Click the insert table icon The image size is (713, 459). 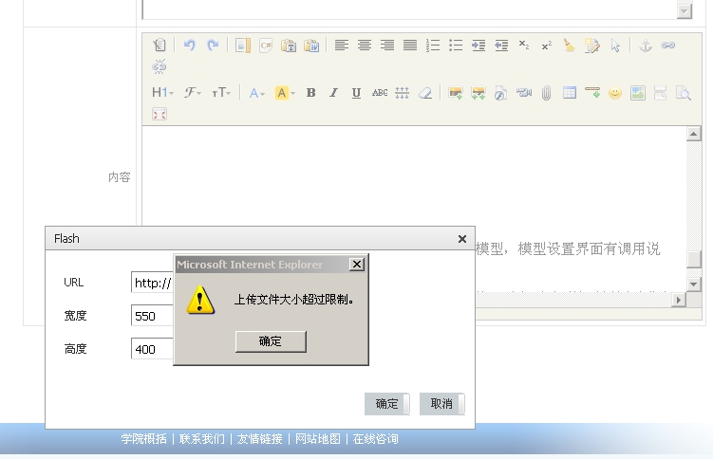[x=570, y=93]
